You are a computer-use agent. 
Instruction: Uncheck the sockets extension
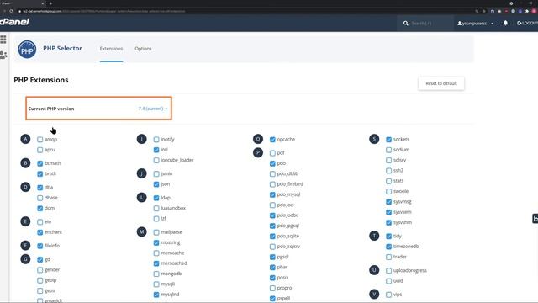tap(388, 140)
